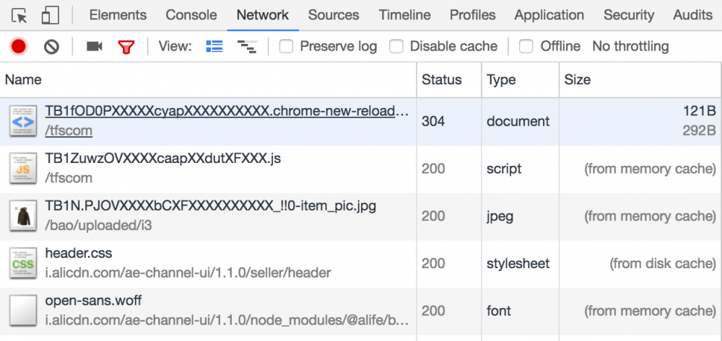Screen dimensions: 722x341
Task: Open the Console tab
Action: pos(191,15)
